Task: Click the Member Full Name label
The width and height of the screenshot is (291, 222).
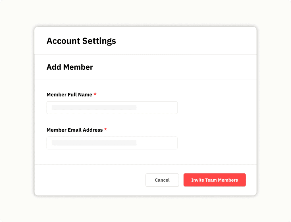Action: (69, 95)
